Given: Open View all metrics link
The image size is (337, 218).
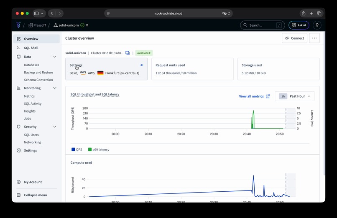Looking at the screenshot, I should [x=251, y=96].
